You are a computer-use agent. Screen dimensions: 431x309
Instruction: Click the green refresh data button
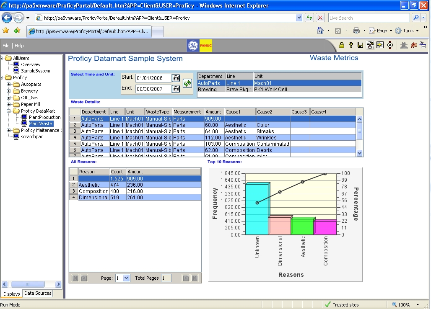187,83
